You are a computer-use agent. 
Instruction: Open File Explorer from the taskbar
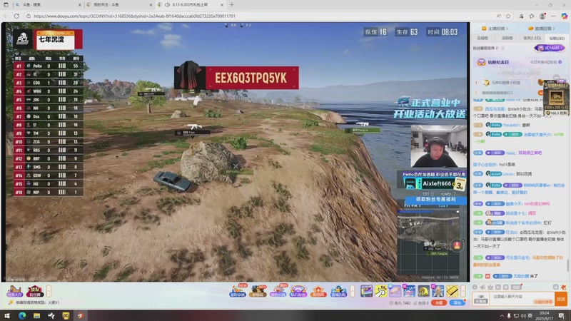tap(36, 315)
